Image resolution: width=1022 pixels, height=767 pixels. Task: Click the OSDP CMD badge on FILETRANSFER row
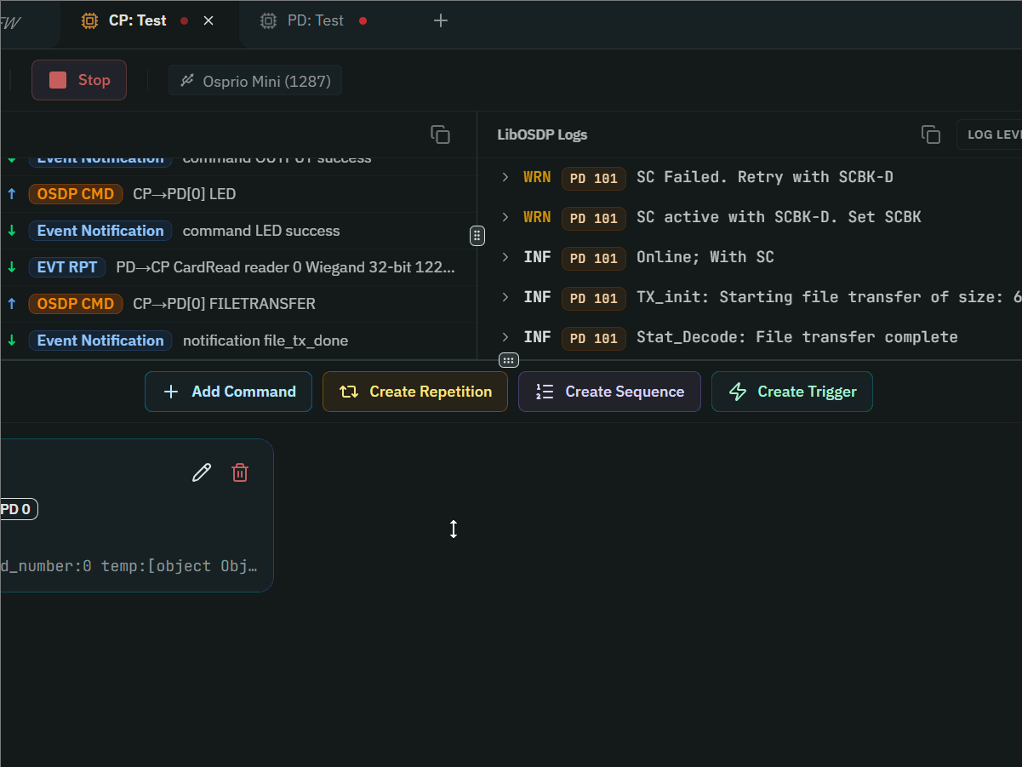point(76,304)
